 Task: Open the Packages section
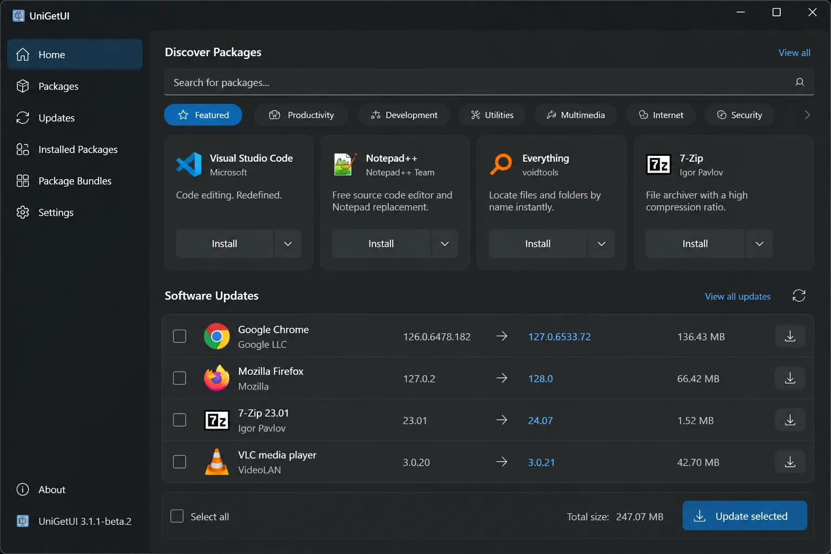pos(75,86)
